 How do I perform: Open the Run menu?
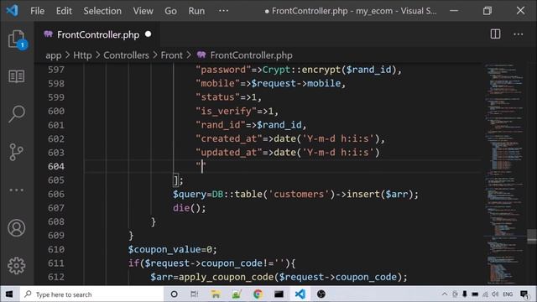pos(196,11)
